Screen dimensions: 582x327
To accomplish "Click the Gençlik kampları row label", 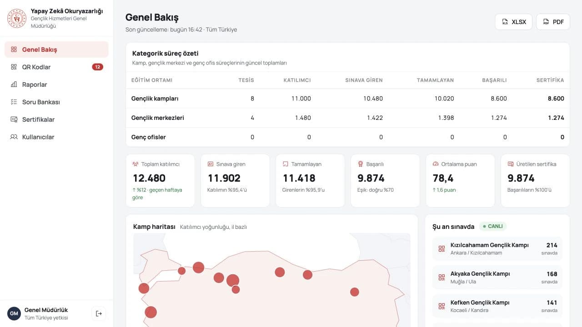I will pos(155,99).
